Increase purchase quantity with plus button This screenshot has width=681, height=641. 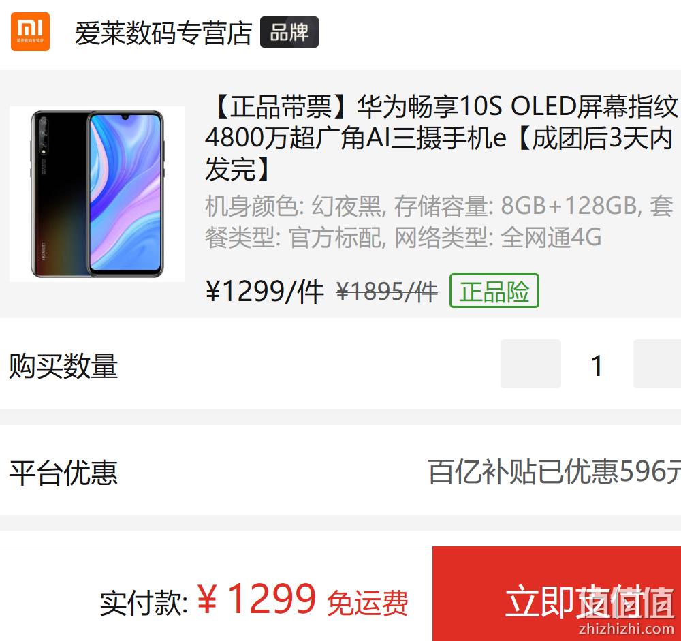(657, 364)
